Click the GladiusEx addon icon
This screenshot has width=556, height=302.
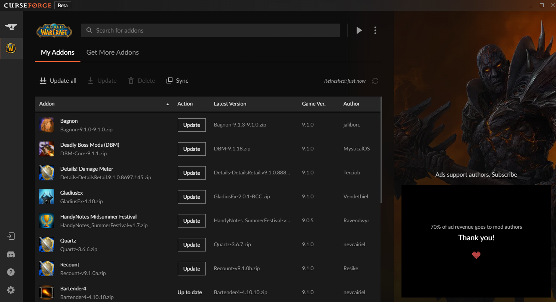[47, 197]
